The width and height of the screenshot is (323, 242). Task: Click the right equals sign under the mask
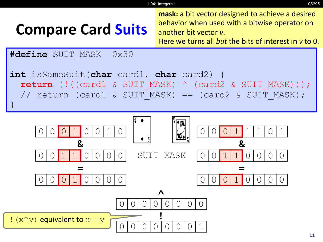[242, 168]
